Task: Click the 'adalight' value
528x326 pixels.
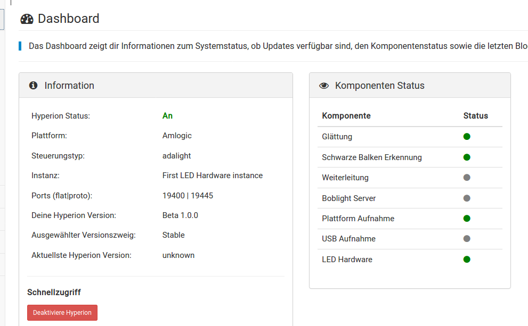Action: pyautogui.click(x=176, y=156)
